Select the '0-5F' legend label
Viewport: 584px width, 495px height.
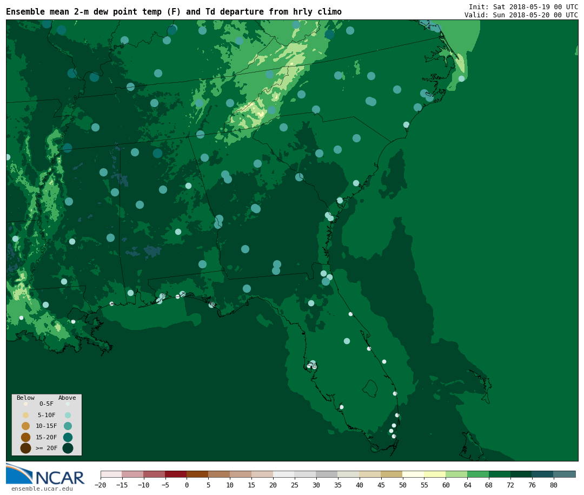(x=47, y=404)
